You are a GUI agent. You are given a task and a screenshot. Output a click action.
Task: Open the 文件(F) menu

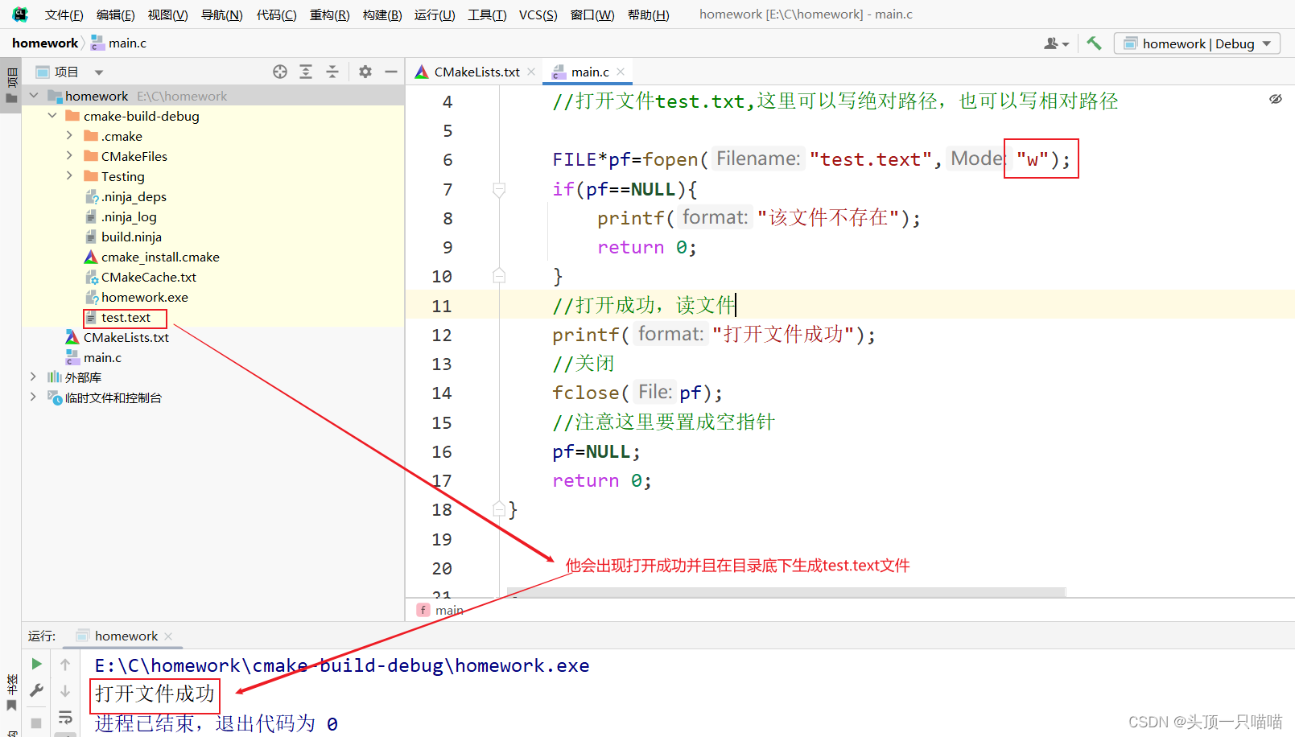point(64,14)
